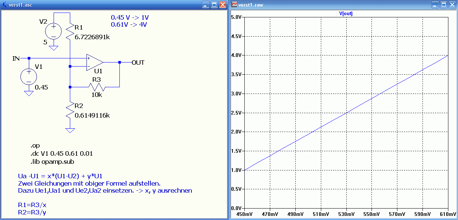The image size is (458, 220).
Task: Click the verst1.asc window title icon
Action: coord(5,4)
